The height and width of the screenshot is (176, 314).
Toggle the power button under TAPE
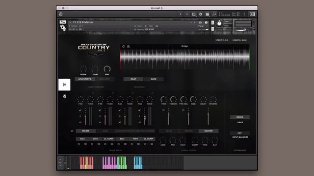[132, 144]
